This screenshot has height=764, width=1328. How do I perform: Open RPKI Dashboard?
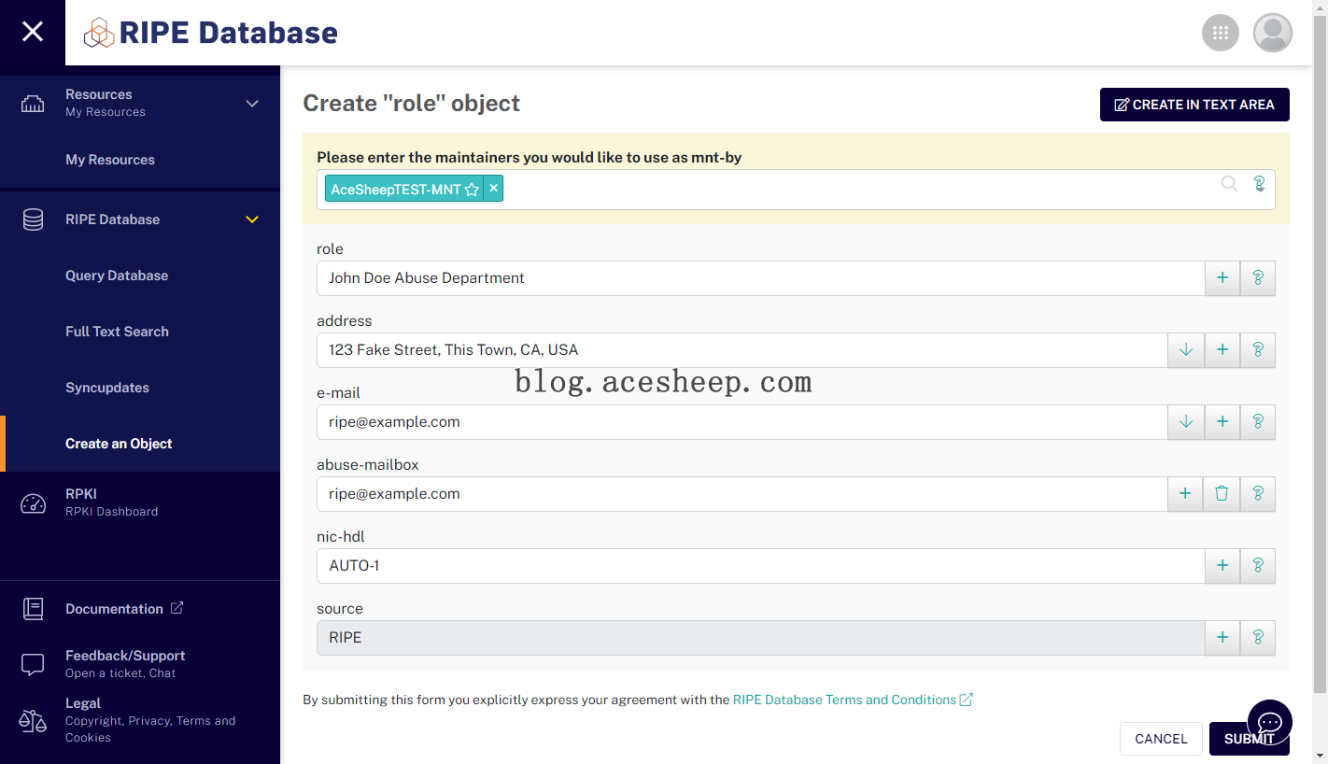tap(111, 502)
